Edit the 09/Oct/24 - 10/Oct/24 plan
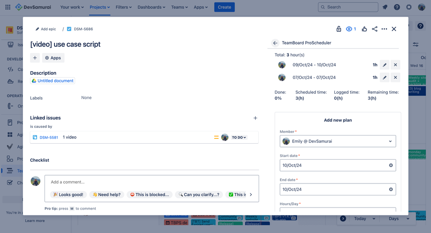This screenshot has width=431, height=233. pos(384,65)
